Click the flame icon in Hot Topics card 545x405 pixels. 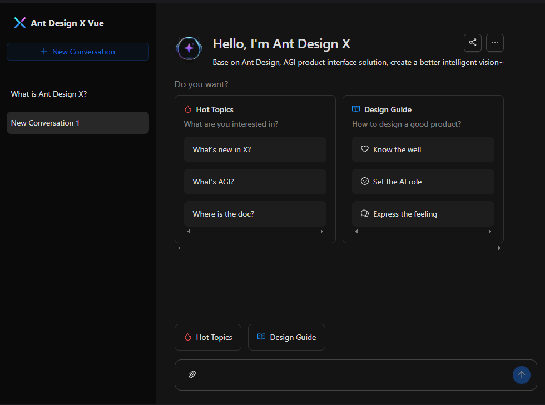[x=188, y=109]
